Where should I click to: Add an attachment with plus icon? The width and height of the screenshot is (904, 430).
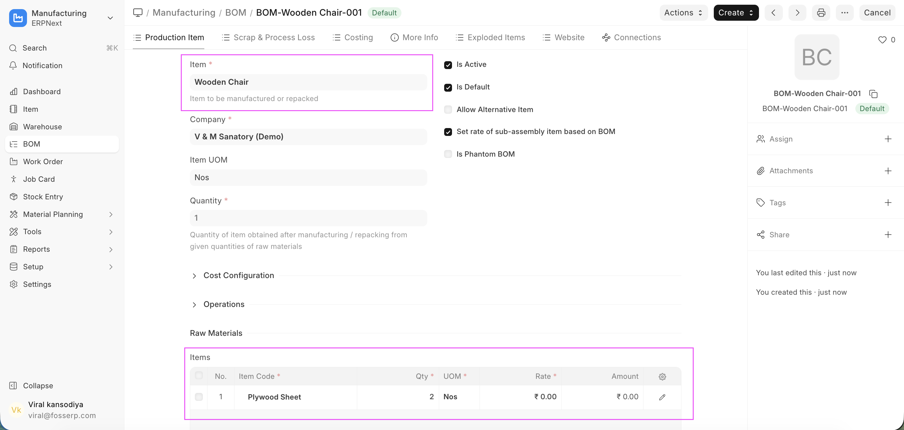point(888,171)
